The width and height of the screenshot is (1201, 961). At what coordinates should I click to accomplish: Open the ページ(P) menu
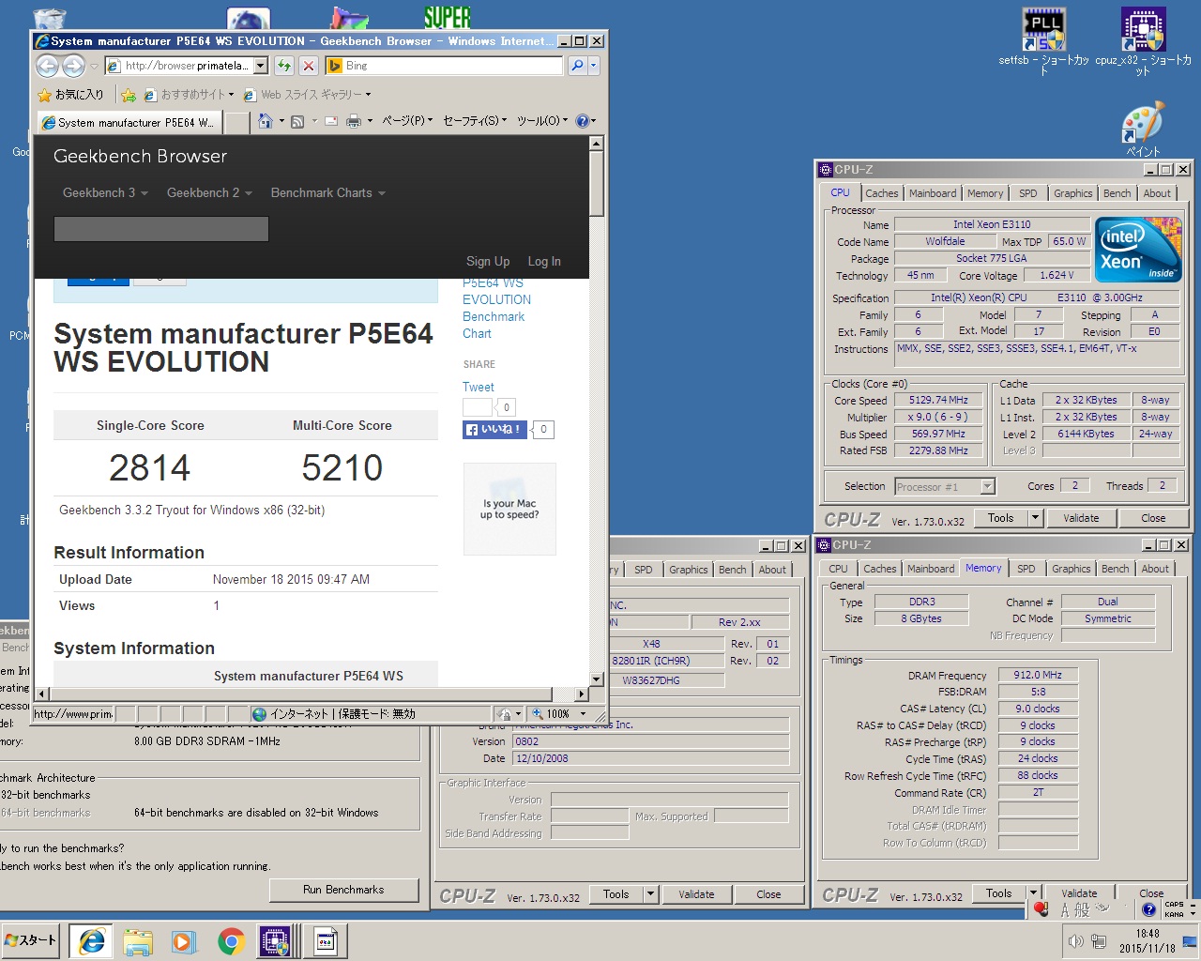[x=407, y=121]
